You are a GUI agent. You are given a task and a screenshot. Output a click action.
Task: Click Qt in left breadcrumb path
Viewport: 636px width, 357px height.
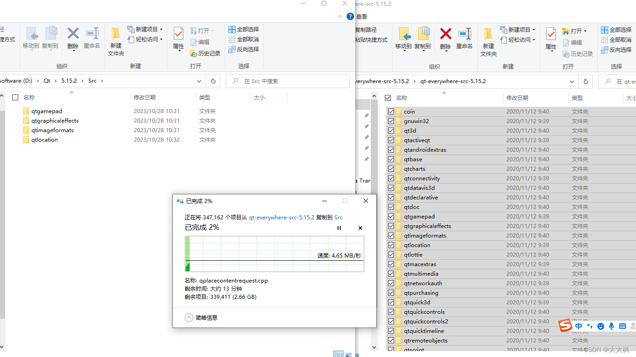tap(47, 81)
